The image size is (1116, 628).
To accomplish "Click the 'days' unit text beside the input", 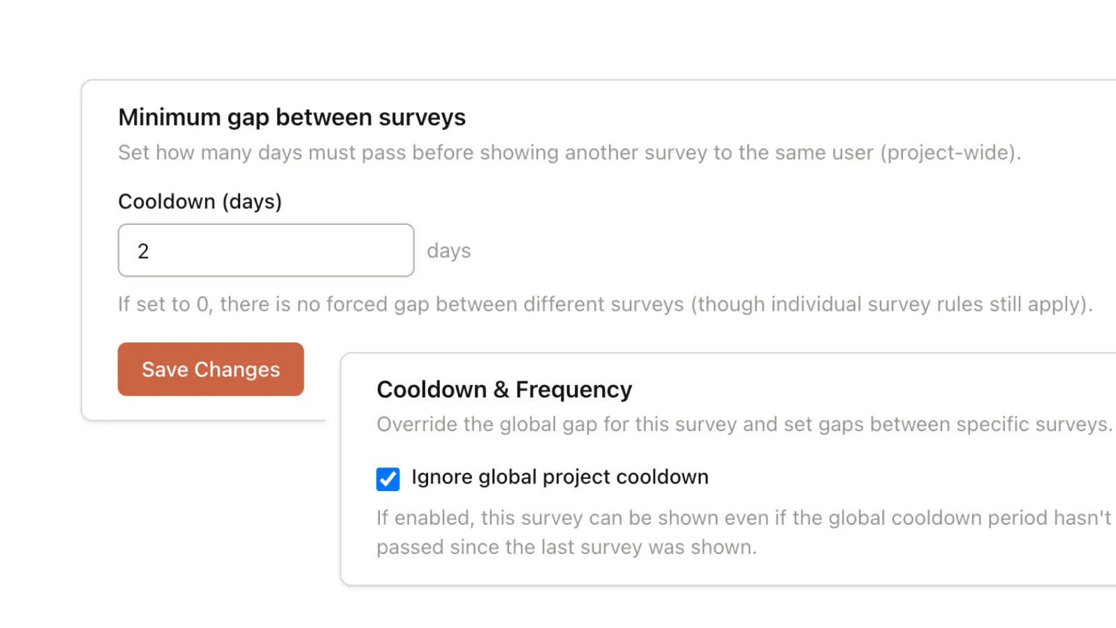I will (x=448, y=251).
